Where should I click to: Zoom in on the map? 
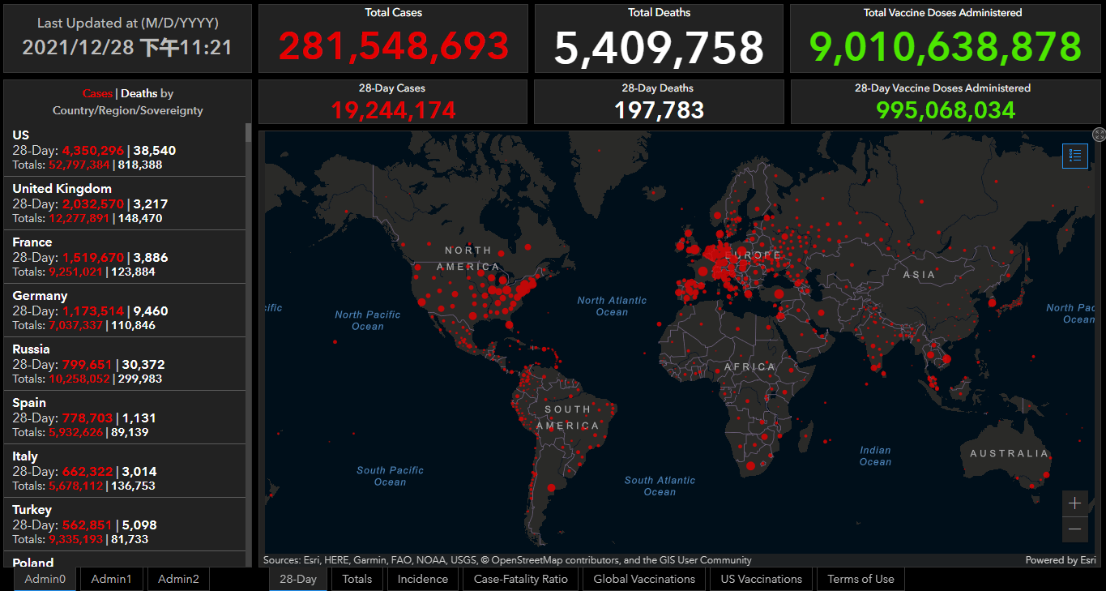click(x=1075, y=503)
